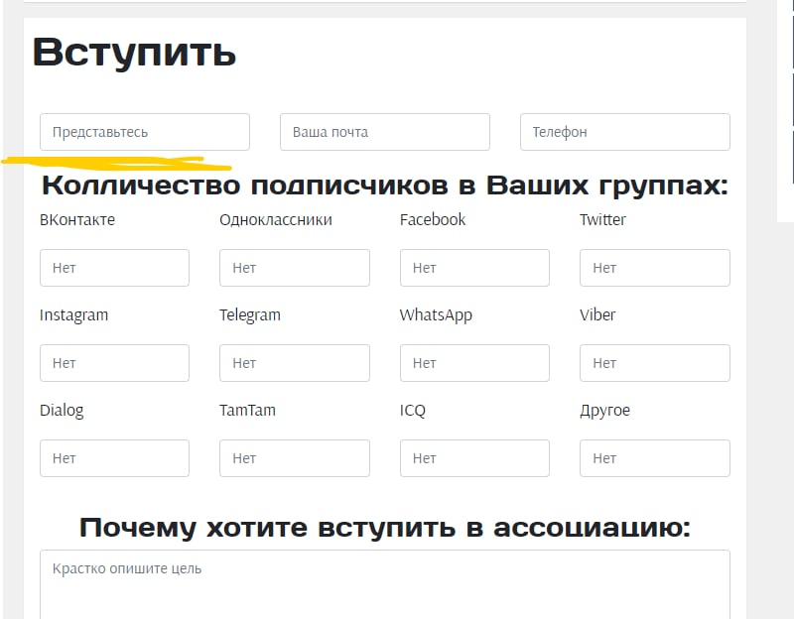Viewport: 794px width, 619px height.
Task: Click the Представьтесь name input field
Action: pyautogui.click(x=145, y=132)
